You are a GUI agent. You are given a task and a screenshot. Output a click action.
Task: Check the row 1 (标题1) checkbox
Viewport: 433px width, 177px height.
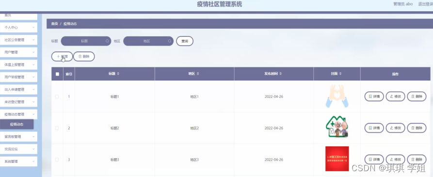coord(57,97)
